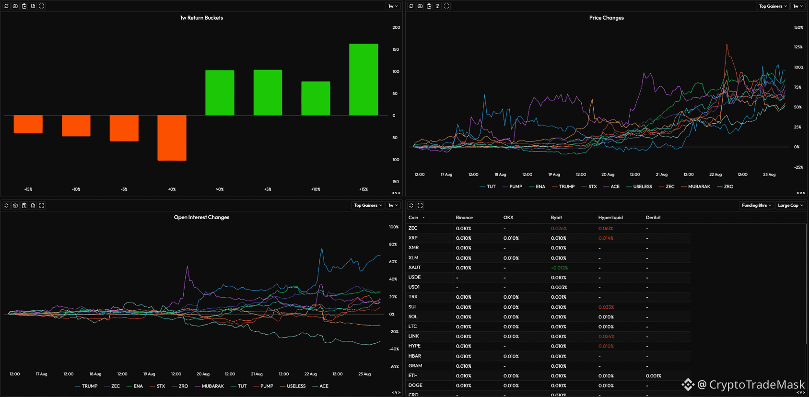Toggle MUBARAK series in Open Interest legend
The height and width of the screenshot is (397, 809).
point(209,386)
